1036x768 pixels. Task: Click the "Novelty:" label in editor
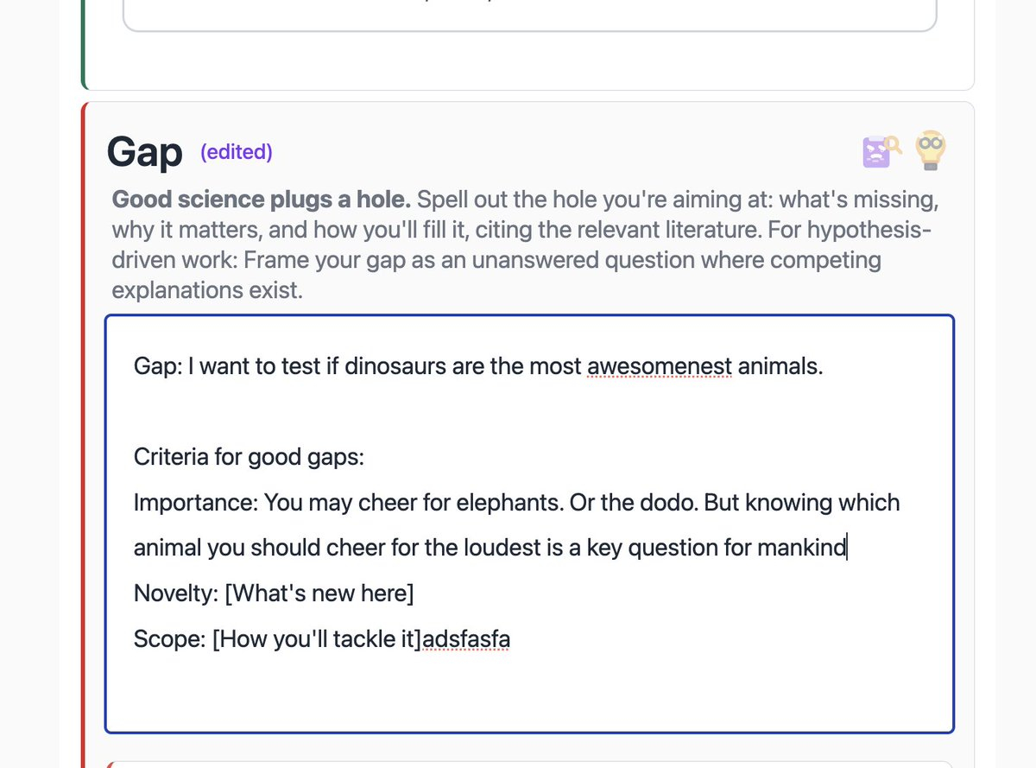(176, 594)
